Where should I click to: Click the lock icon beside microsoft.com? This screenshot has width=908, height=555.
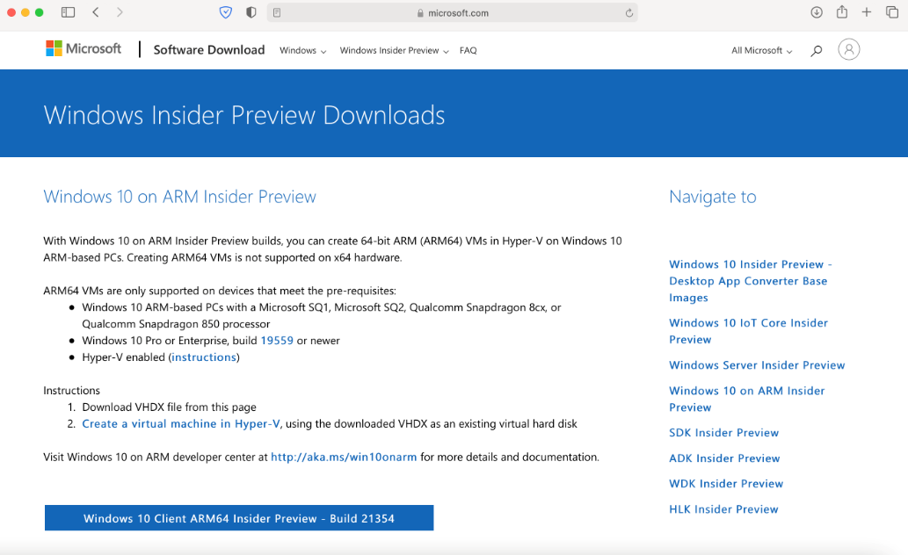tap(420, 12)
